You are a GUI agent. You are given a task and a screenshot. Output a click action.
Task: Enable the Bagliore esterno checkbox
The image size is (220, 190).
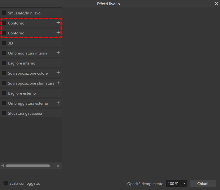(x=4, y=93)
